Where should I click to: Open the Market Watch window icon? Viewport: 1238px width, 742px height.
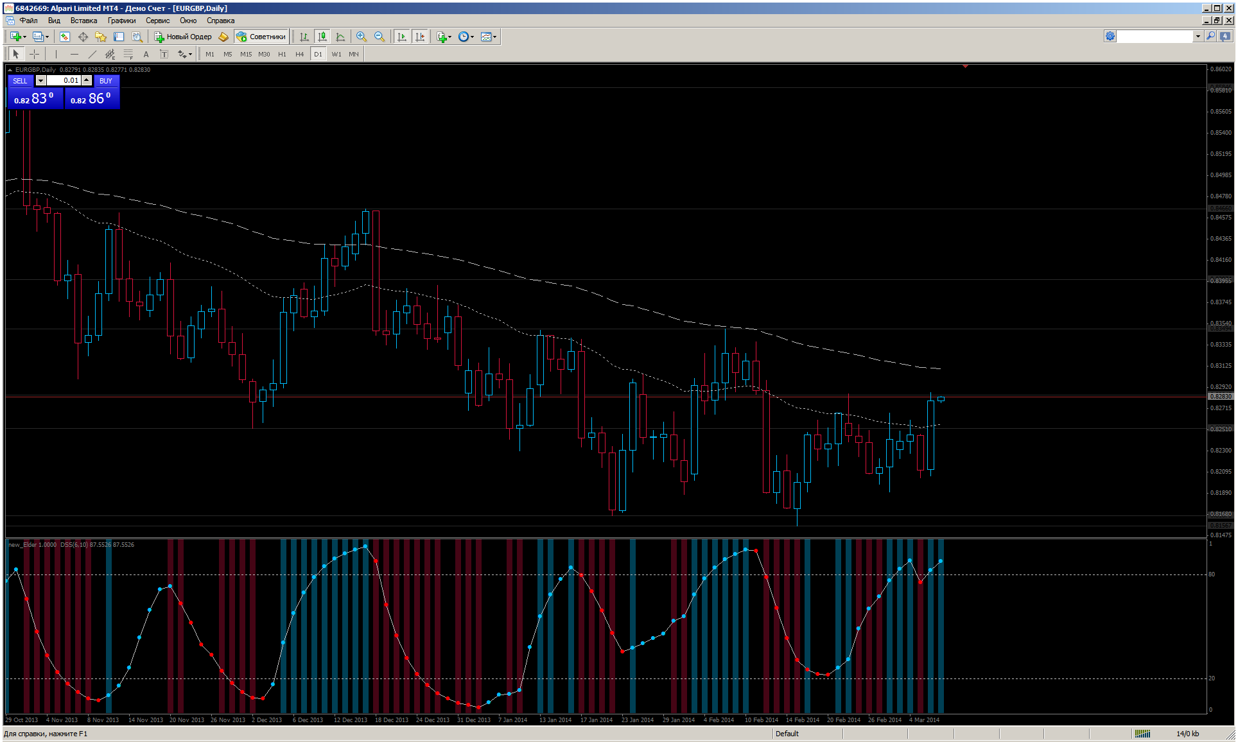(x=65, y=37)
